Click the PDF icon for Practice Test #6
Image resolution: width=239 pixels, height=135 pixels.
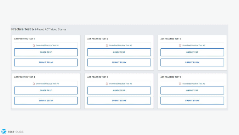pyautogui.click(x=180, y=83)
